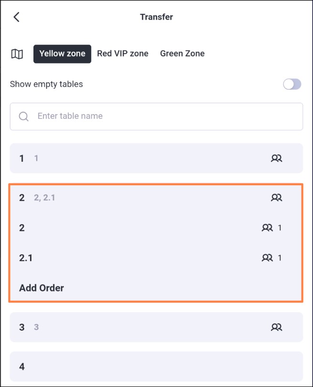313x387 pixels.
Task: Enable the Show empty tables switch
Action: [x=292, y=84]
